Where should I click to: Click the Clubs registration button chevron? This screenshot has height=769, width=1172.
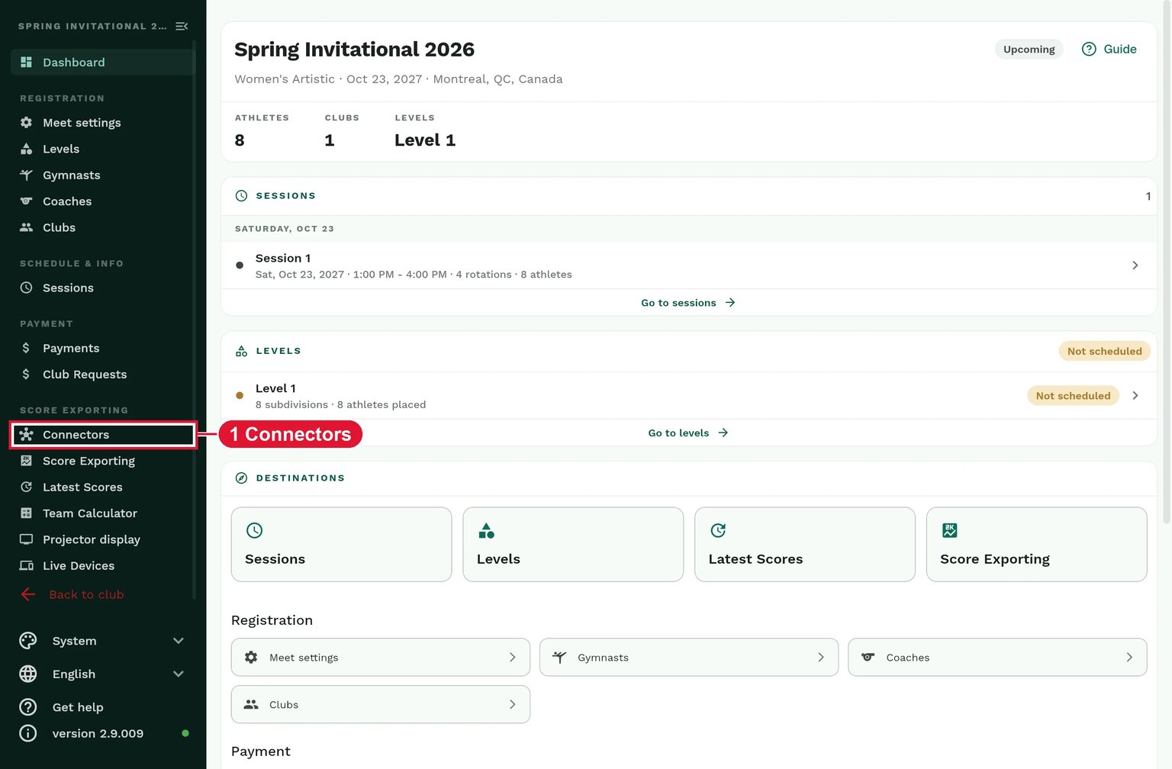click(513, 705)
